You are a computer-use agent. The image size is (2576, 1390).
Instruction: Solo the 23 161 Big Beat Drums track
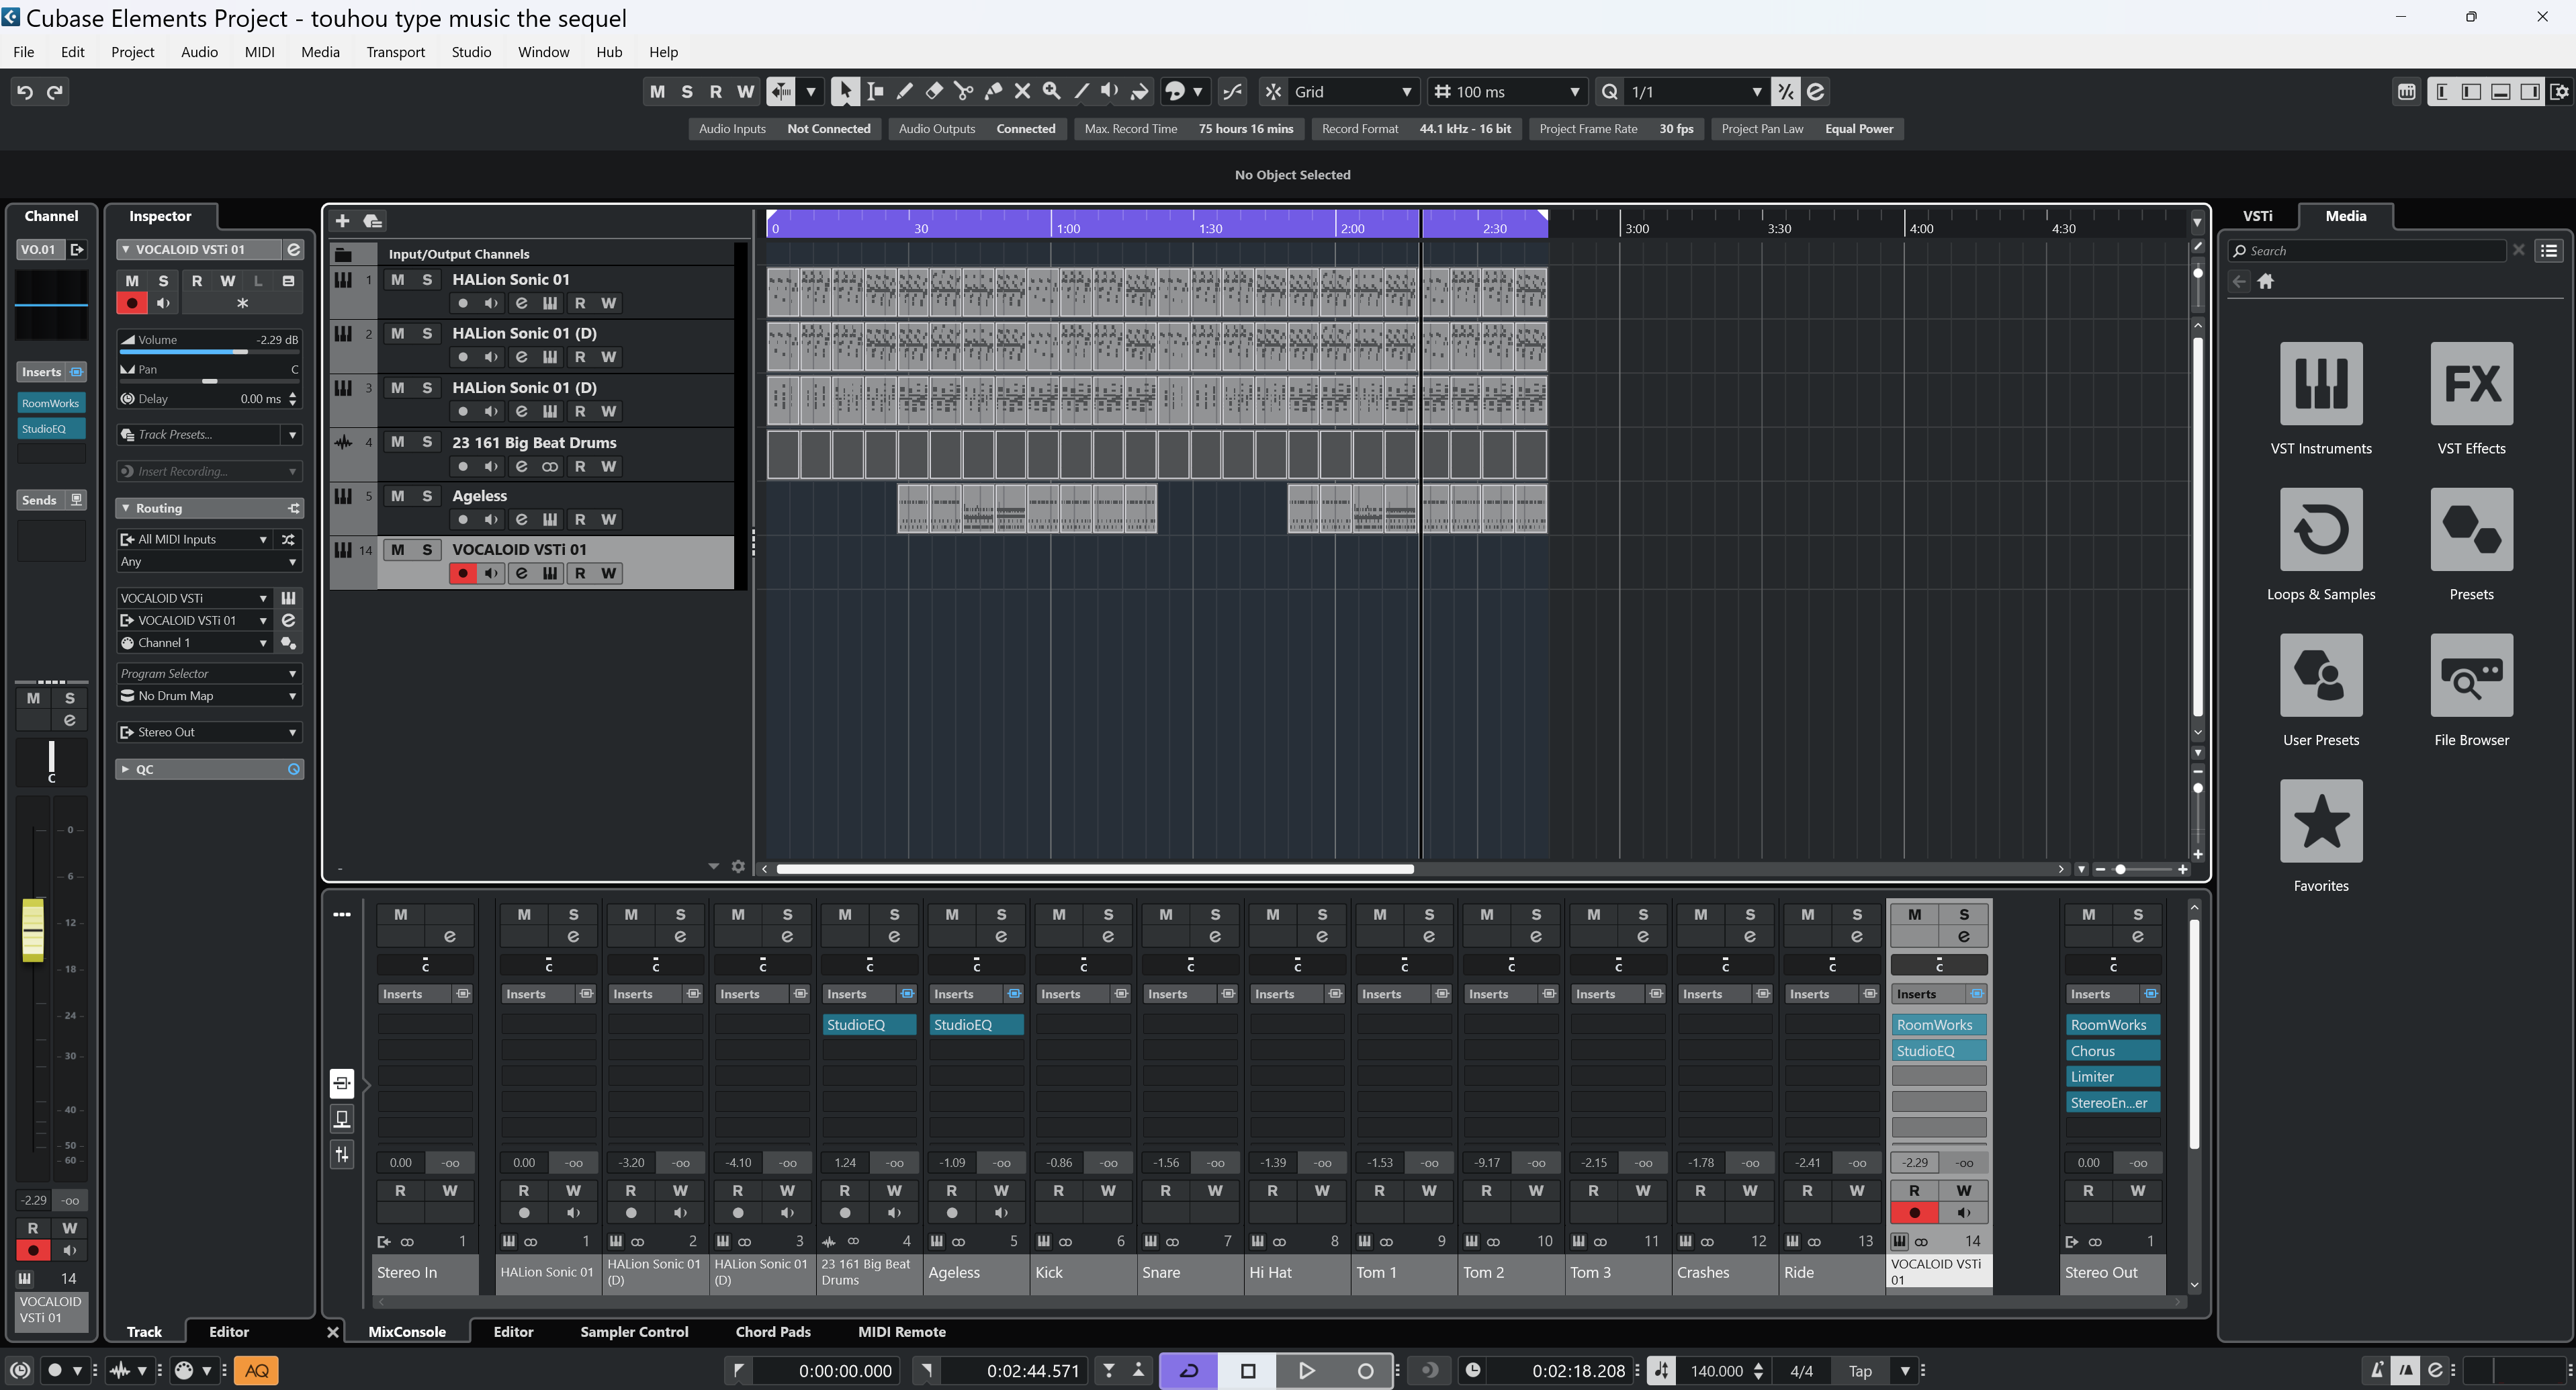(427, 442)
